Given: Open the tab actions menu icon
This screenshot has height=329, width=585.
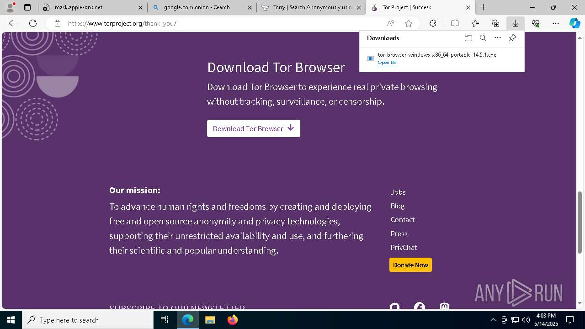Looking at the screenshot, I should [27, 7].
